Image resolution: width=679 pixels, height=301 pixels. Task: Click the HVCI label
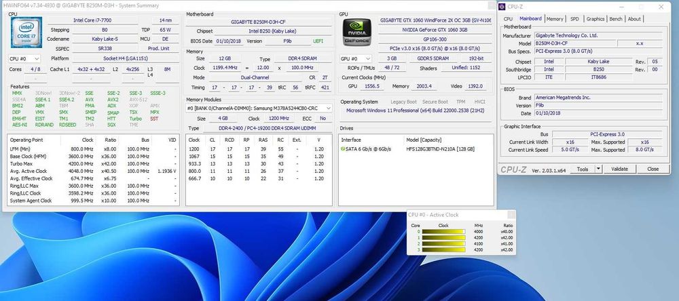pyautogui.click(x=480, y=102)
